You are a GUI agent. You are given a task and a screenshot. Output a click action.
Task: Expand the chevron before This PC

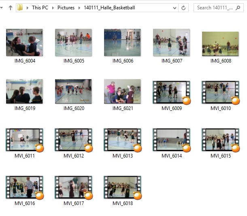click(x=28, y=8)
